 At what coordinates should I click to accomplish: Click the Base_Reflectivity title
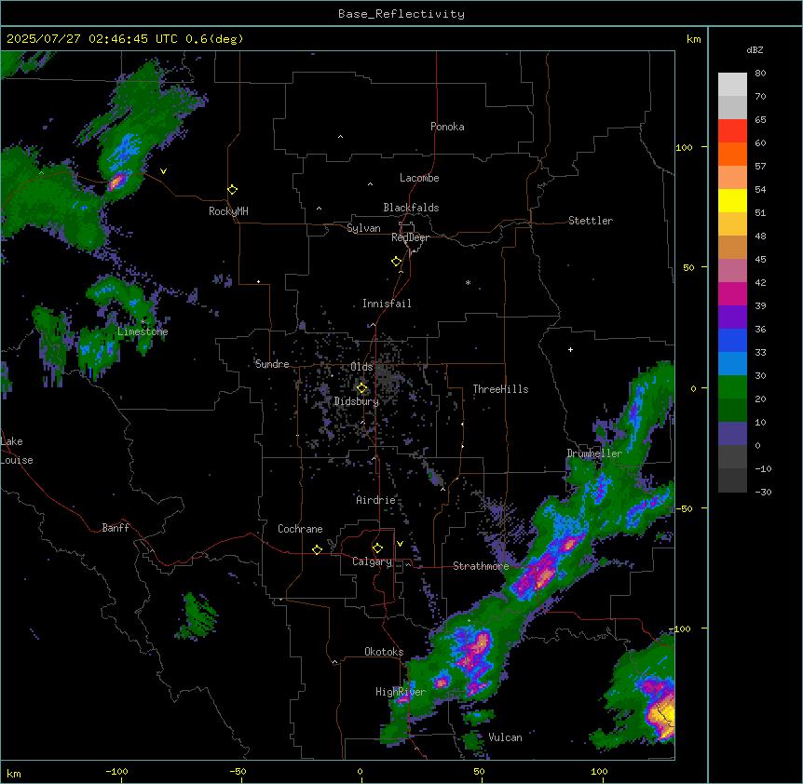tap(401, 14)
